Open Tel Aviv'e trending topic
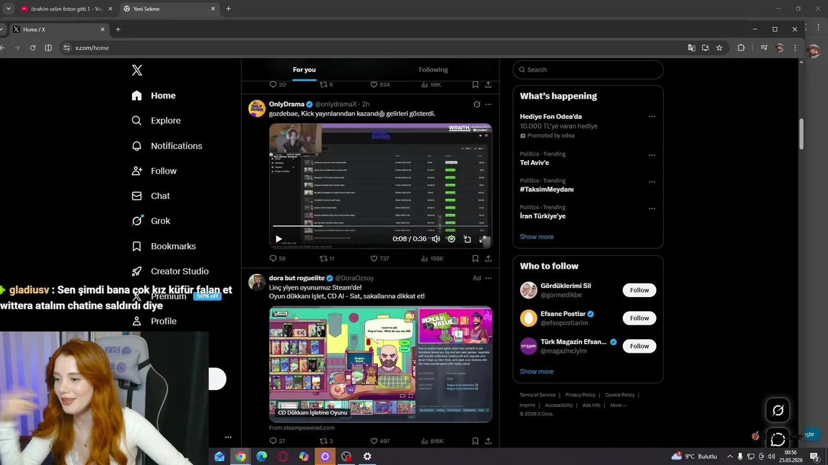828x465 pixels. coord(534,163)
